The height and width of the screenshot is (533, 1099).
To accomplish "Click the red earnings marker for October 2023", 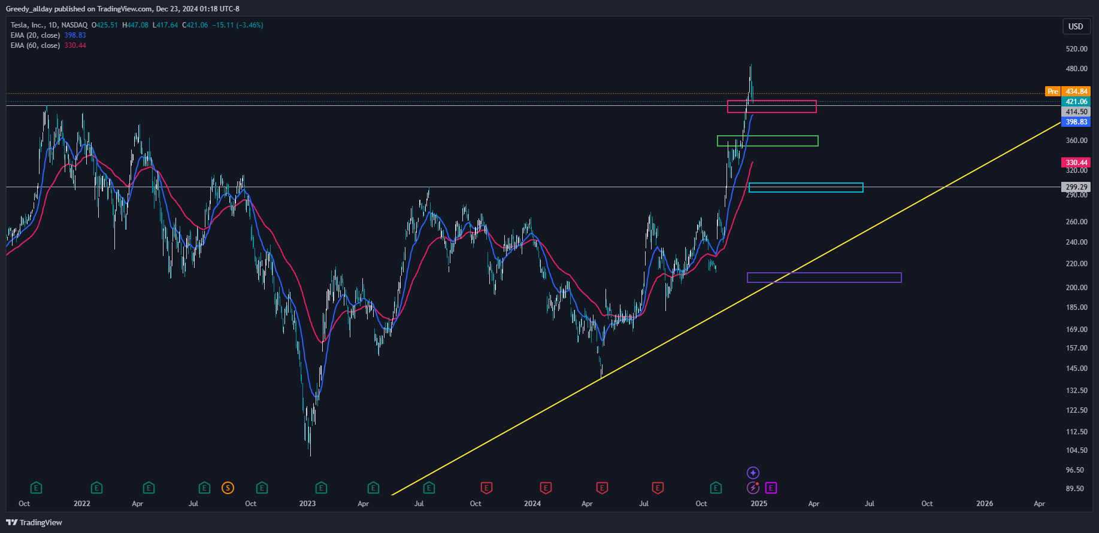I will click(x=486, y=488).
